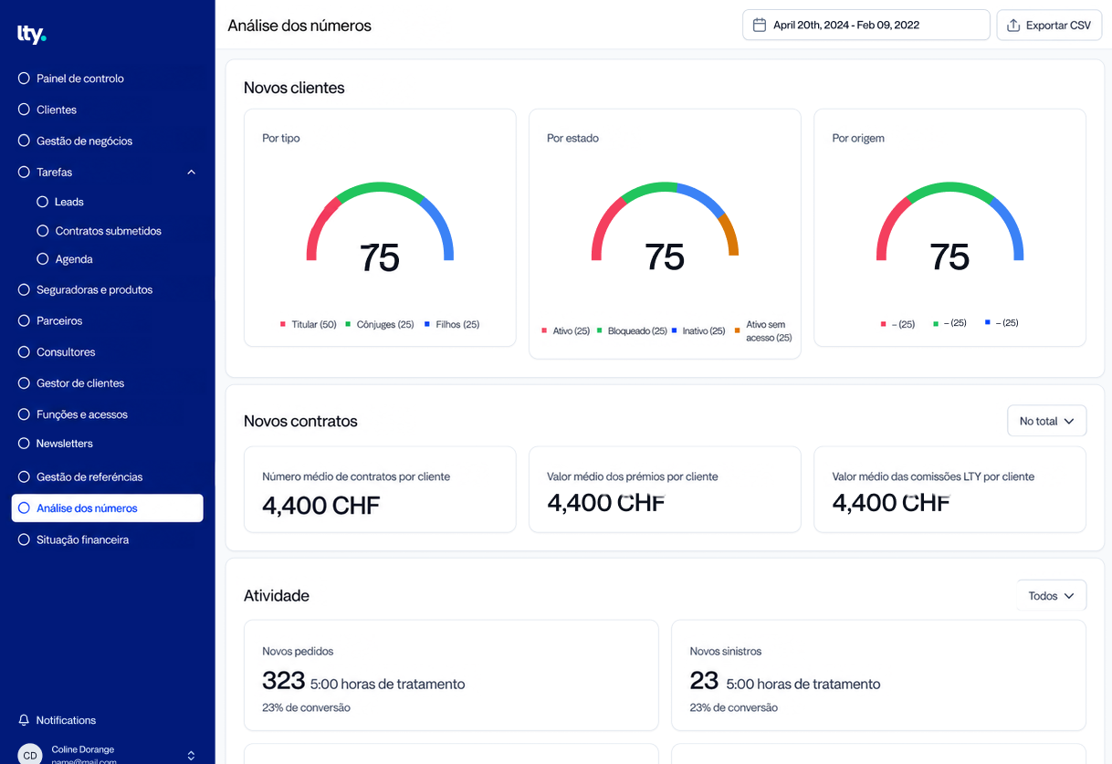Image resolution: width=1112 pixels, height=764 pixels.
Task: Click the notifications bell icon
Action: (x=25, y=720)
